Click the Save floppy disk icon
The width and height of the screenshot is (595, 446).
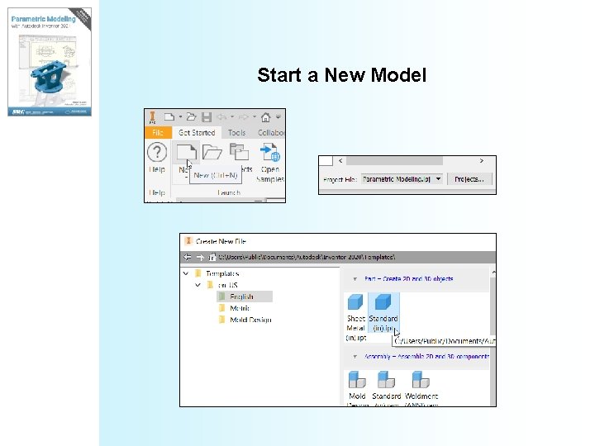tap(207, 117)
